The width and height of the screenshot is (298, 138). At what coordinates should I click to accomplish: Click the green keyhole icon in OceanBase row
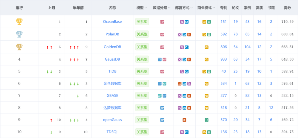coord(209,22)
